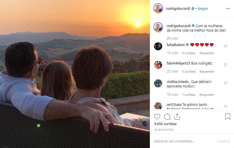Like the ve123ussi comment

coord(225,106)
